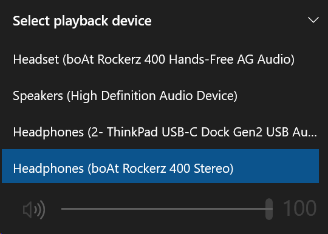Choose the truncated ThinkPad dock USB audio entry
This screenshot has height=234, width=328.
point(160,132)
